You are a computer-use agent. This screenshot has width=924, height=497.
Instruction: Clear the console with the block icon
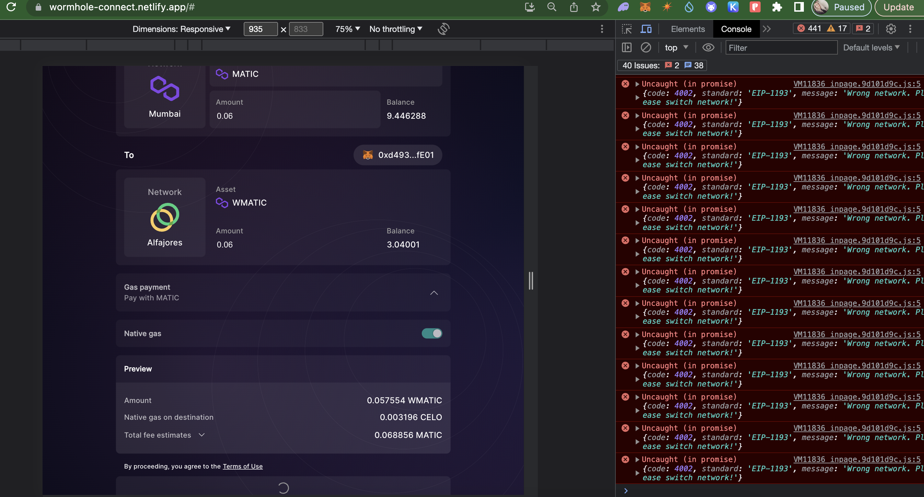646,47
